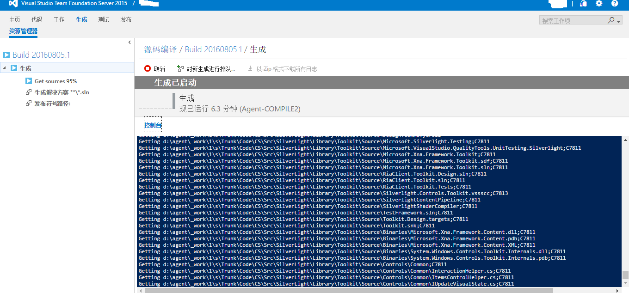629x293 pixels.
Task: Click the Visual Studio logo icon
Action: click(13, 4)
